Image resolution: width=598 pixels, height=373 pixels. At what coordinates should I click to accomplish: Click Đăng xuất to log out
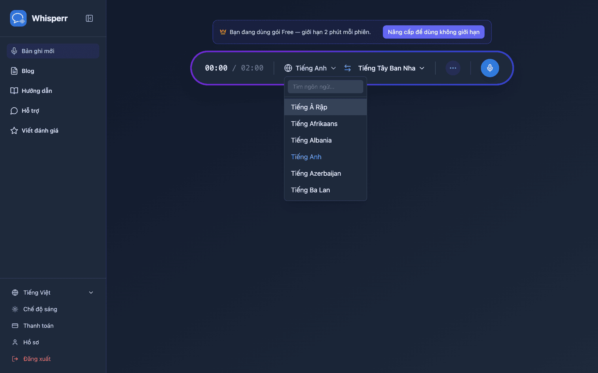[x=53, y=359]
